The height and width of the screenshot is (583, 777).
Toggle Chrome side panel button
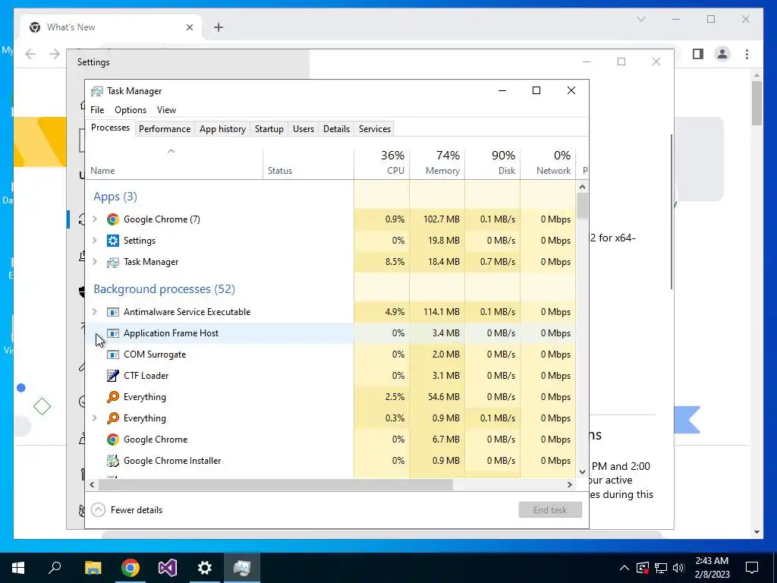(698, 54)
